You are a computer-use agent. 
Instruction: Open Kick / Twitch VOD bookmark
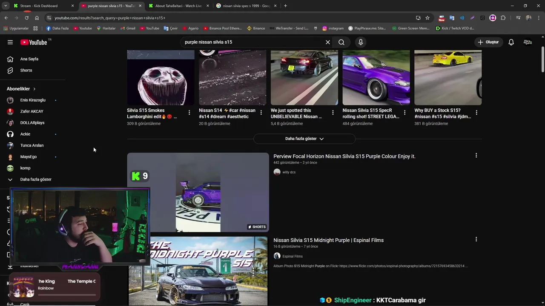(455, 28)
